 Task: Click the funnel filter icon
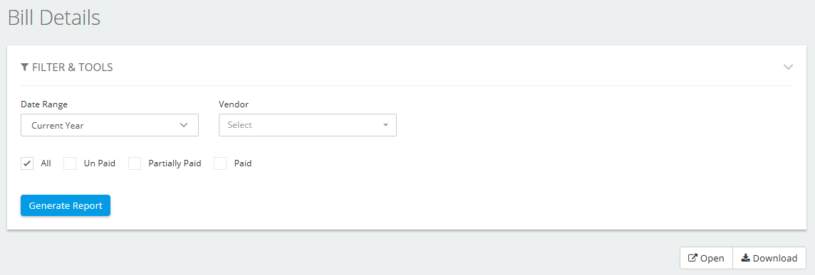(x=24, y=68)
